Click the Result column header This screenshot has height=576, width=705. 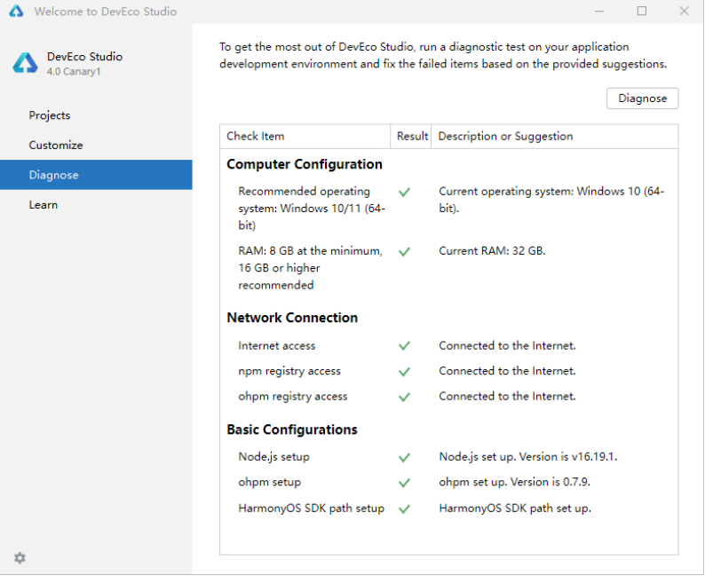click(x=411, y=136)
